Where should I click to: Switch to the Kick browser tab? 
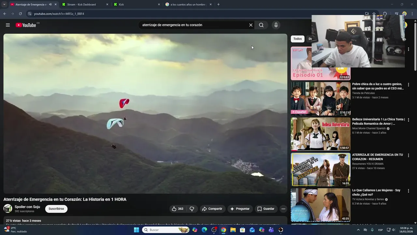pyautogui.click(x=137, y=5)
